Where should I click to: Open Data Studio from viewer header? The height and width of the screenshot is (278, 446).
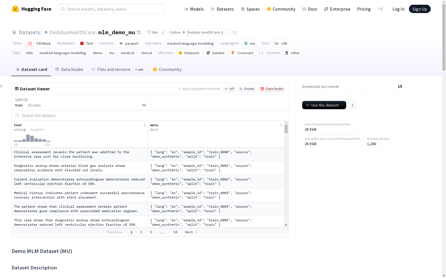tap(272, 89)
